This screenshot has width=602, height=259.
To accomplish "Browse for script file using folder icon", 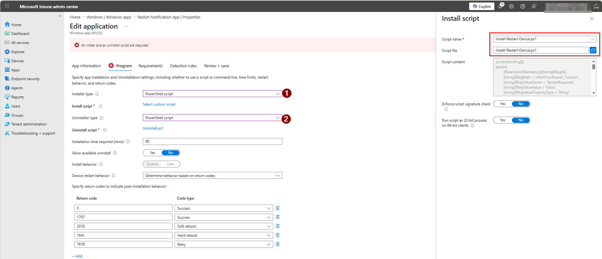I will coord(593,50).
